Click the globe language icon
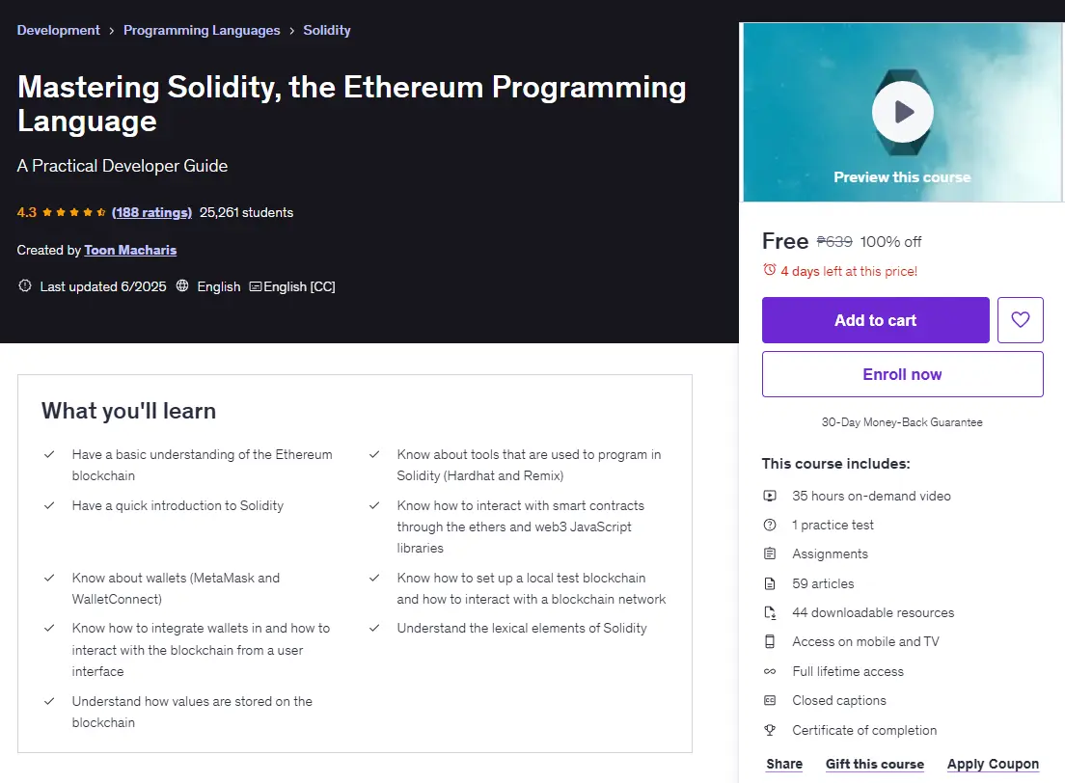The width and height of the screenshot is (1065, 783). [x=182, y=285]
